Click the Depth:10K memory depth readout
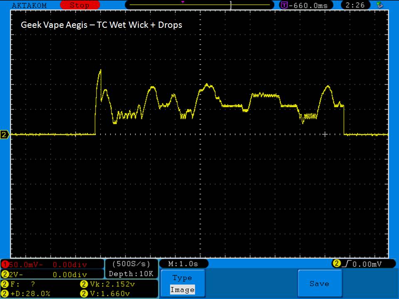This screenshot has width=399, height=299. (x=131, y=274)
